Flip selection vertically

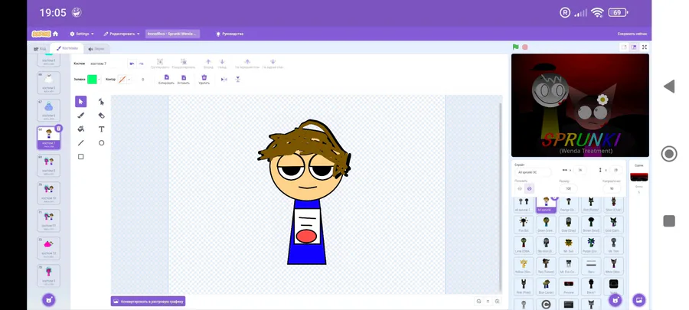(238, 80)
